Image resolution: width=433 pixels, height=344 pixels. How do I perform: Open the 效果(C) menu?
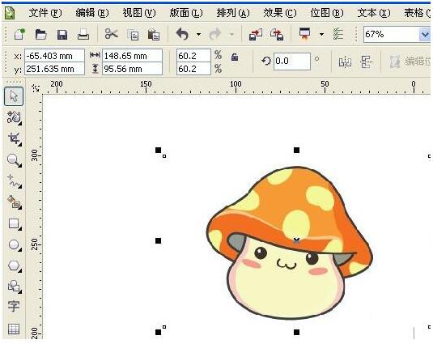(280, 13)
